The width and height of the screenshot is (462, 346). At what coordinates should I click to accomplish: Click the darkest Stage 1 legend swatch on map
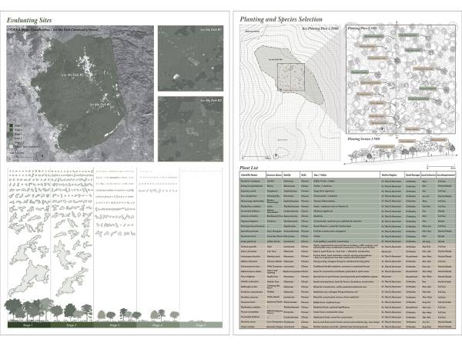pyautogui.click(x=12, y=125)
